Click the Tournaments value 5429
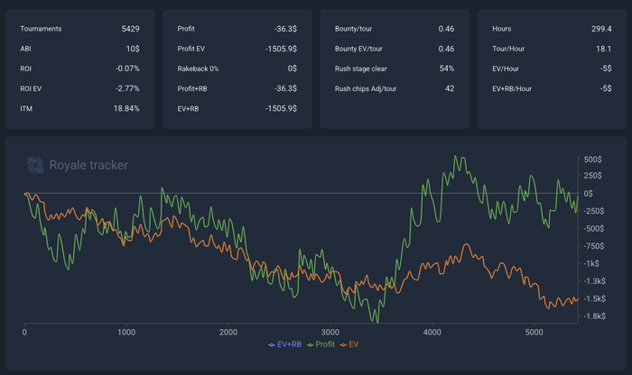 pyautogui.click(x=130, y=29)
